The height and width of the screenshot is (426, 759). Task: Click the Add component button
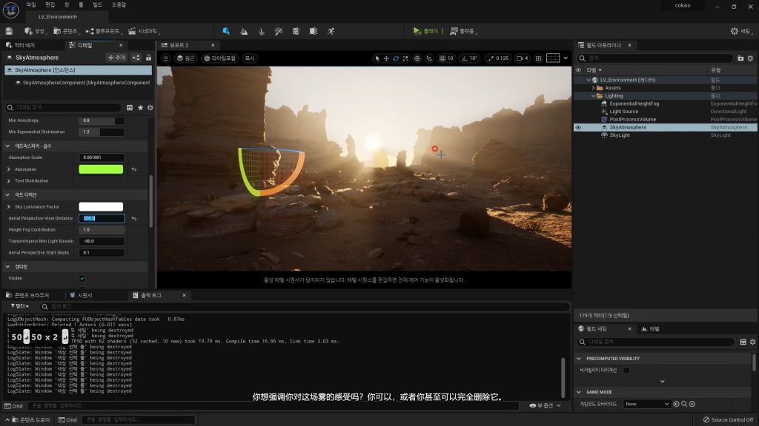(116, 57)
